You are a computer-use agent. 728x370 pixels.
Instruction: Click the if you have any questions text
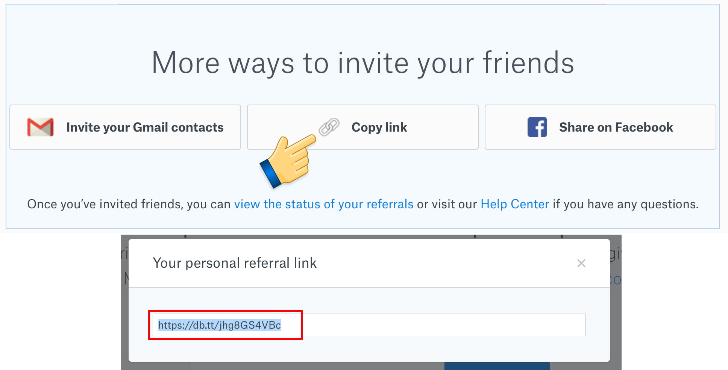(x=625, y=204)
